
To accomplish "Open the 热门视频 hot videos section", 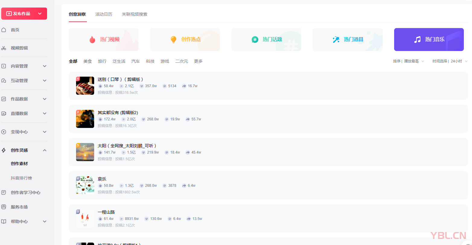I will pyautogui.click(x=104, y=40).
